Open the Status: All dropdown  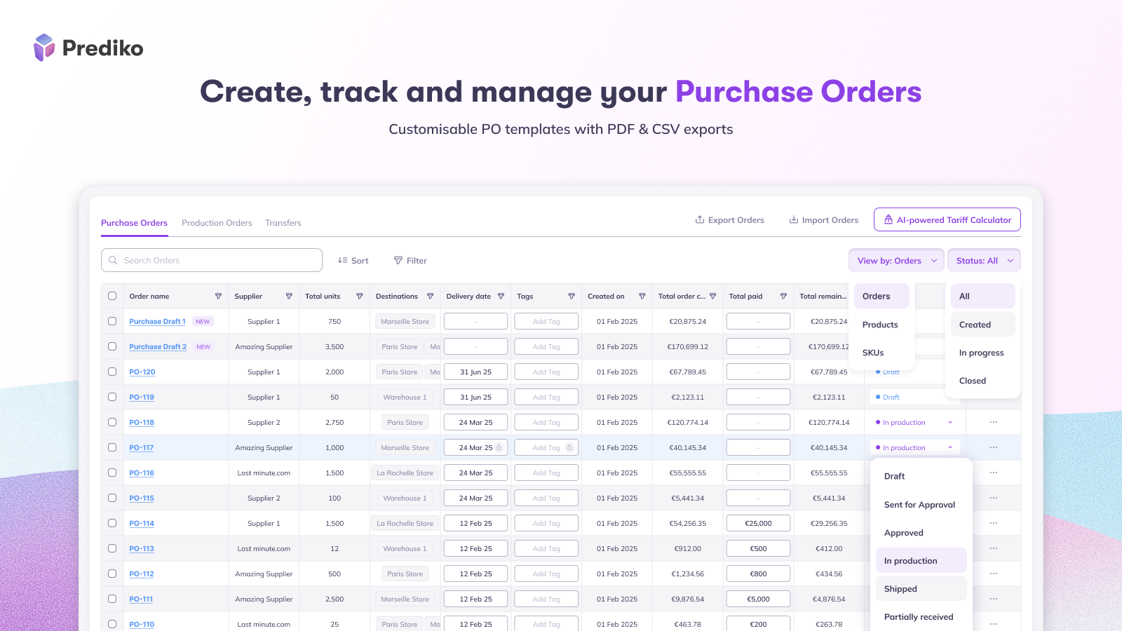(984, 260)
